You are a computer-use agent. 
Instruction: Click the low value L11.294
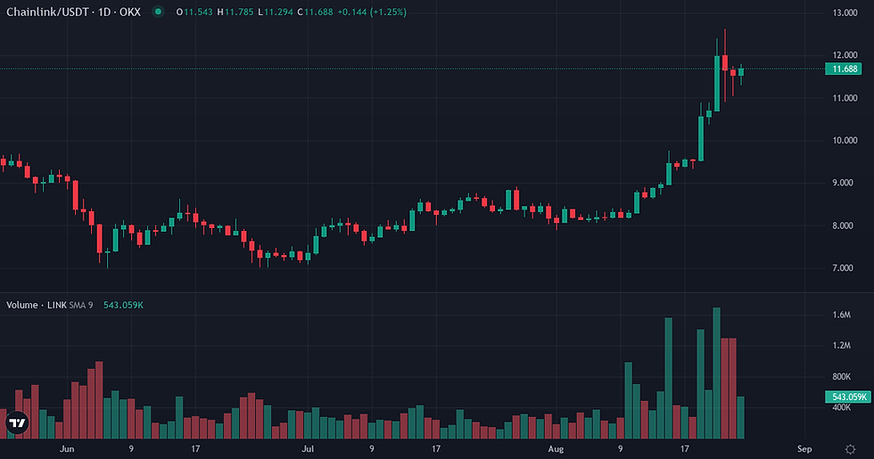(x=276, y=12)
